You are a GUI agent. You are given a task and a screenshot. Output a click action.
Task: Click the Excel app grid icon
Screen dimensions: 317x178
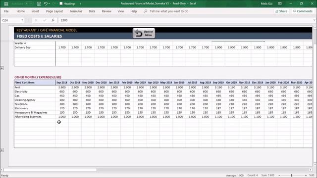pyautogui.click(x=6, y=3)
